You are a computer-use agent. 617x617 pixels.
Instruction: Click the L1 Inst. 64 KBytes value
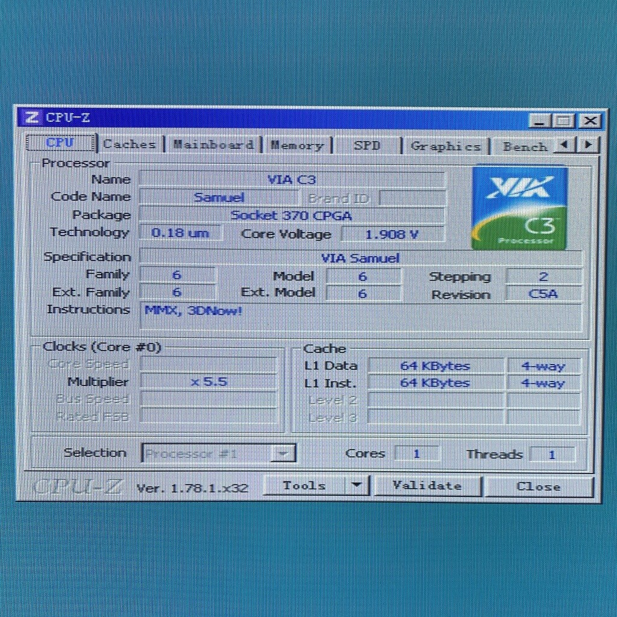[x=436, y=383]
